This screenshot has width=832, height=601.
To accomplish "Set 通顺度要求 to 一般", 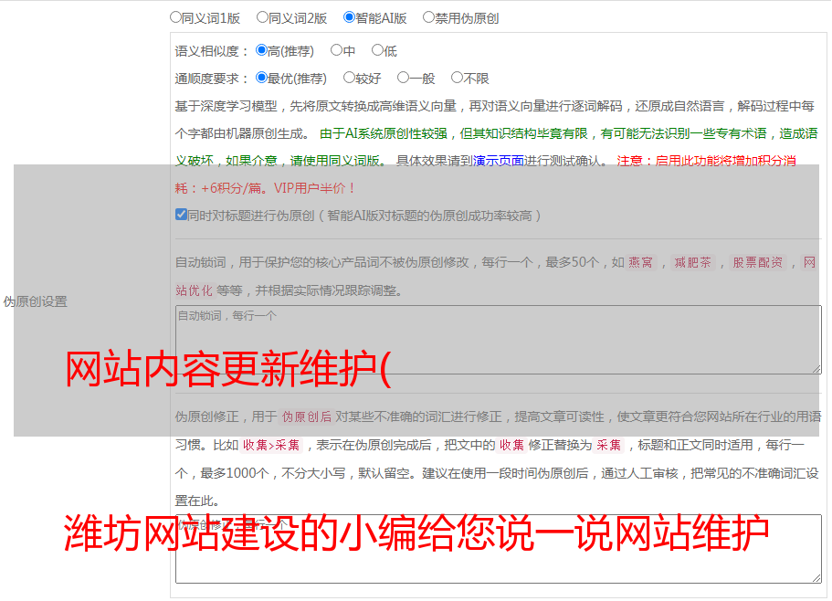I will 403,78.
